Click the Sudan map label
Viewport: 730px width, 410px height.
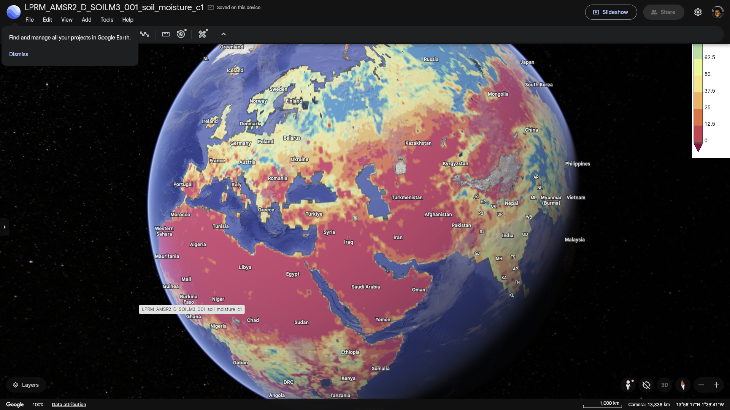(x=302, y=323)
